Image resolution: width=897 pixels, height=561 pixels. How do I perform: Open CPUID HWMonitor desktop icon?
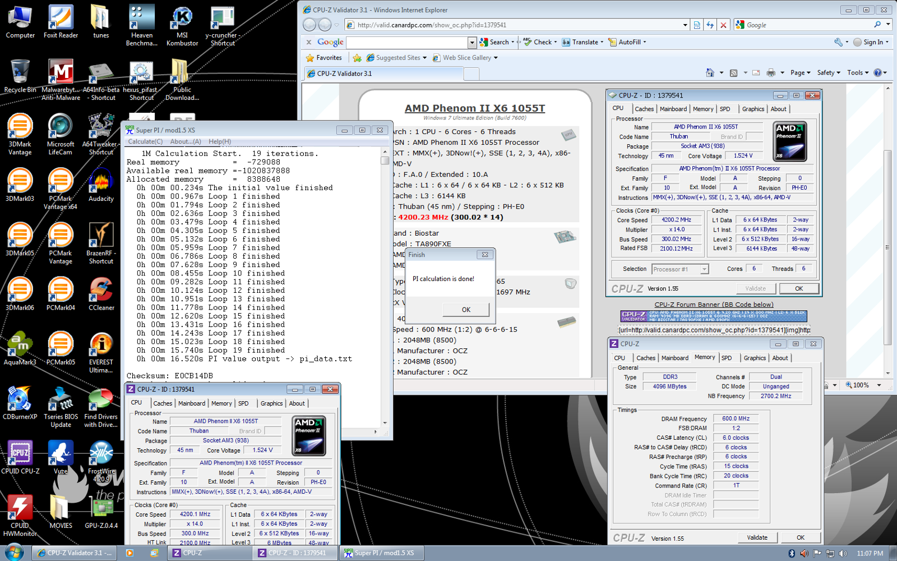(x=20, y=516)
